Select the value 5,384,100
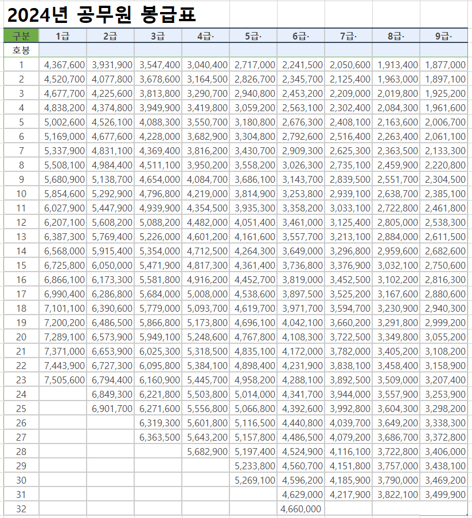The image size is (472, 518). [x=205, y=366]
